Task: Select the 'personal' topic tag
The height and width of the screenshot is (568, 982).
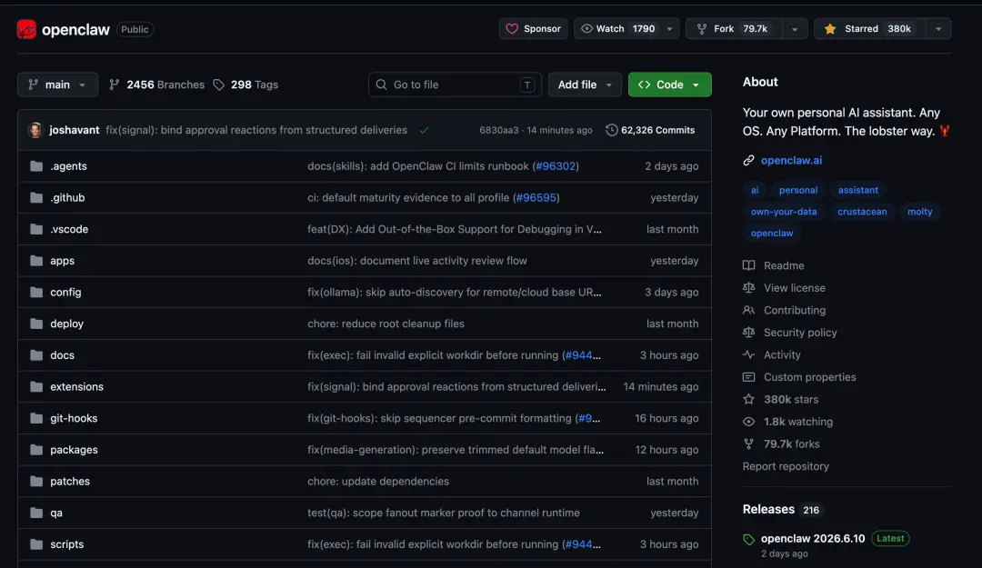Action: tap(798, 190)
